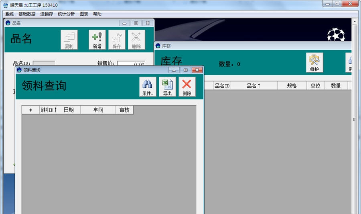Maximize the 领料查询 window
The height and width of the screenshot is (214, 361).
pyautogui.click(x=186, y=70)
